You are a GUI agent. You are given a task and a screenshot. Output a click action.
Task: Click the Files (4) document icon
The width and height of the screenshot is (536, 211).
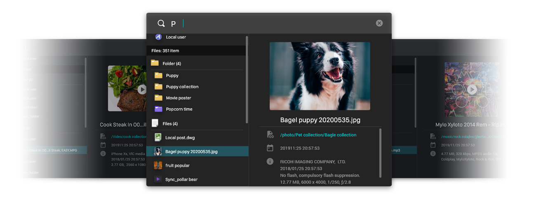155,123
